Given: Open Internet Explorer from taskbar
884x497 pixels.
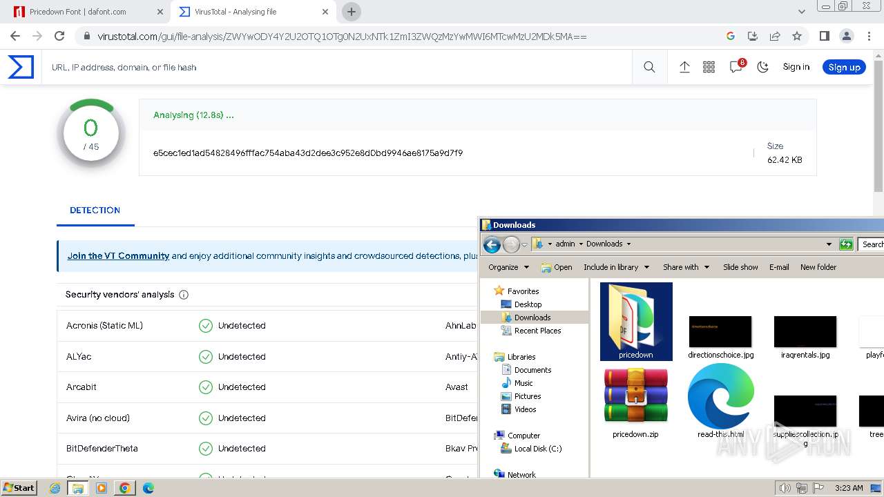Looking at the screenshot, I should (x=55, y=488).
